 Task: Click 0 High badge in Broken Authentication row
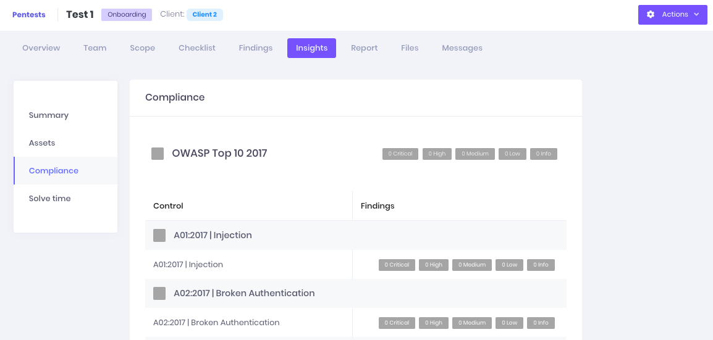coord(434,323)
